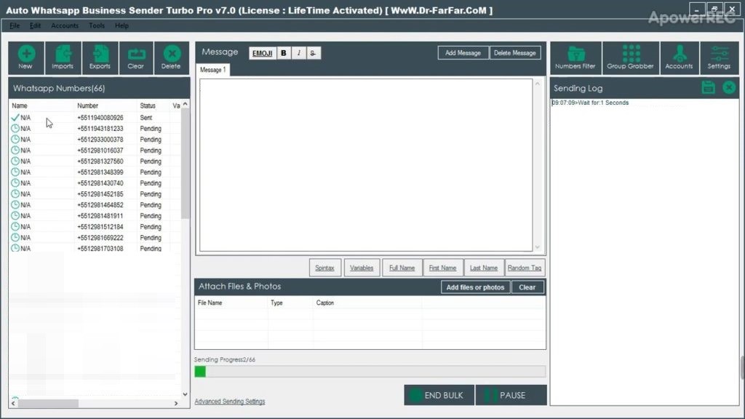The width and height of the screenshot is (745, 419).
Task: Click the Delete Message button
Action: [x=514, y=53]
